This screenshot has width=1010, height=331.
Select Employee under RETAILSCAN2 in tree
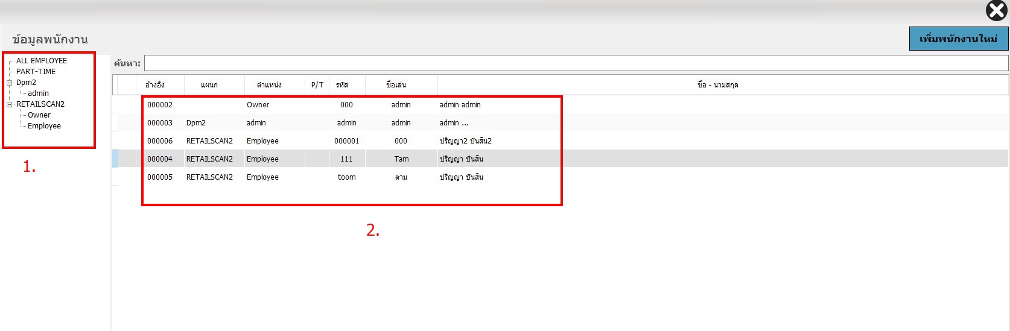(x=44, y=126)
